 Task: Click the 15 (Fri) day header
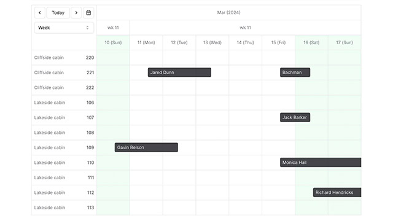click(x=278, y=42)
